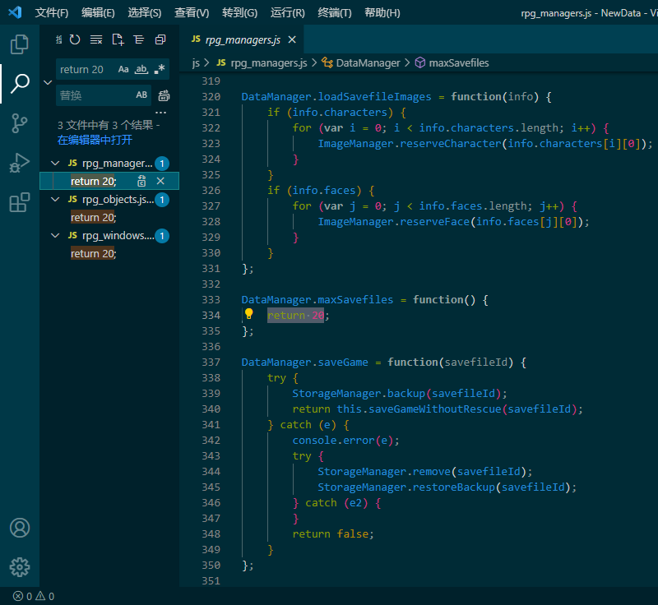Open the Explorer view in activity bar
658x605 pixels.
click(19, 44)
